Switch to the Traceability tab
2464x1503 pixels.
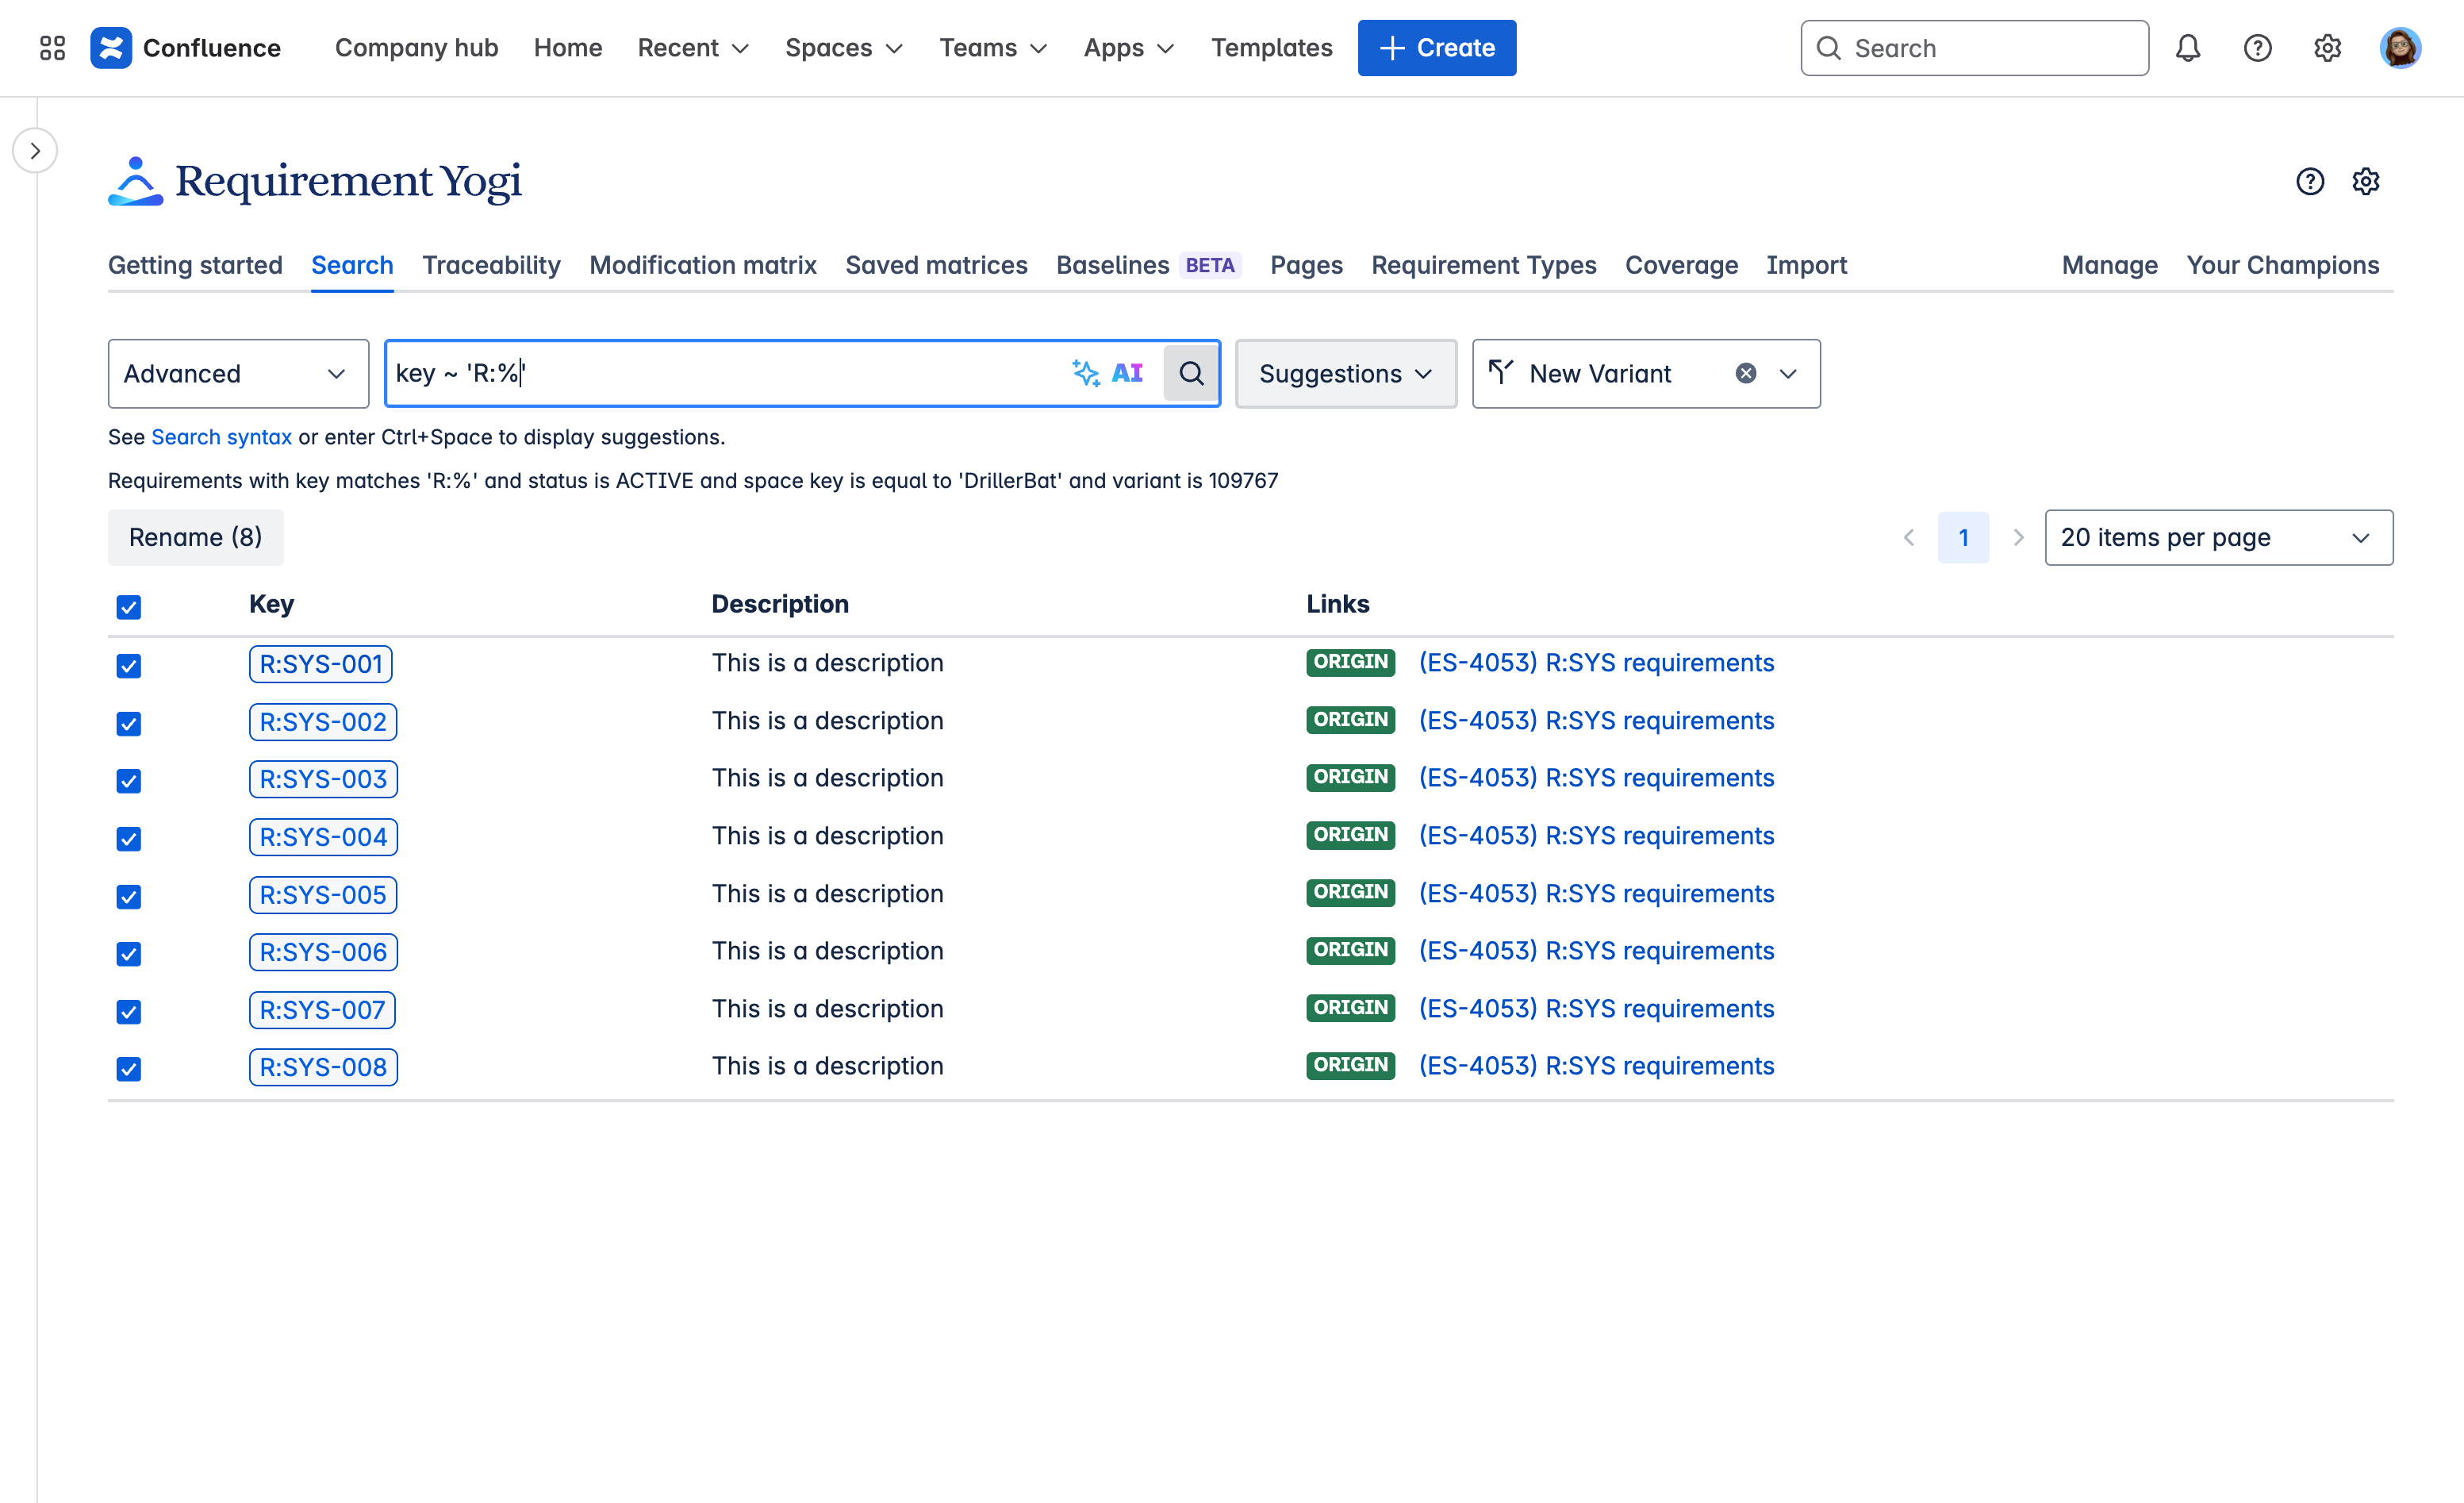(x=491, y=265)
